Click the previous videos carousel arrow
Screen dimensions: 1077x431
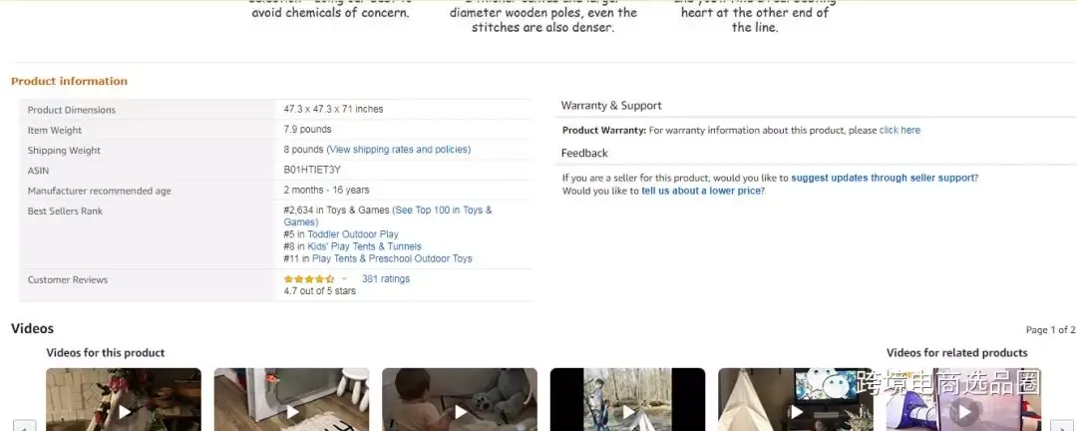click(x=25, y=425)
